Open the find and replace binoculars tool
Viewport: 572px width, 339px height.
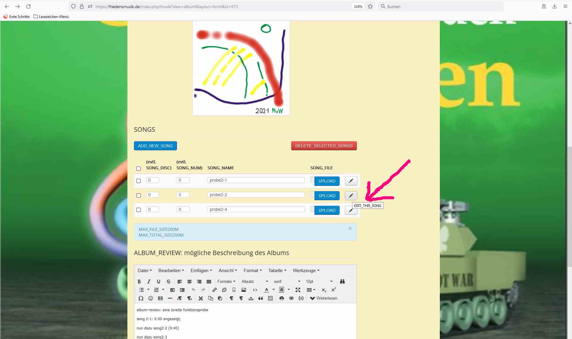pos(342,281)
